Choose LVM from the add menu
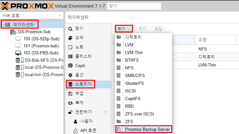Screen dimensions: 239x134 [x=143, y=45]
